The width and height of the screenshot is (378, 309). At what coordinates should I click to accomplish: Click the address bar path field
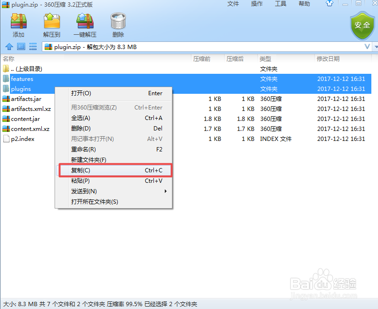[x=208, y=47]
